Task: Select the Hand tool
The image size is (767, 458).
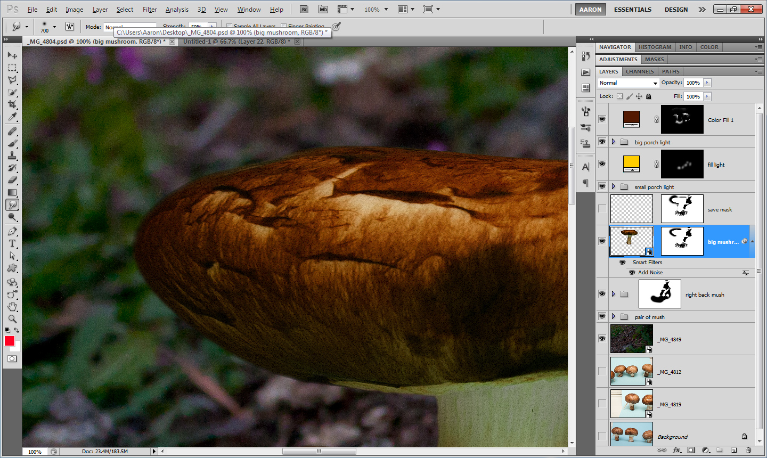Action: (12, 307)
